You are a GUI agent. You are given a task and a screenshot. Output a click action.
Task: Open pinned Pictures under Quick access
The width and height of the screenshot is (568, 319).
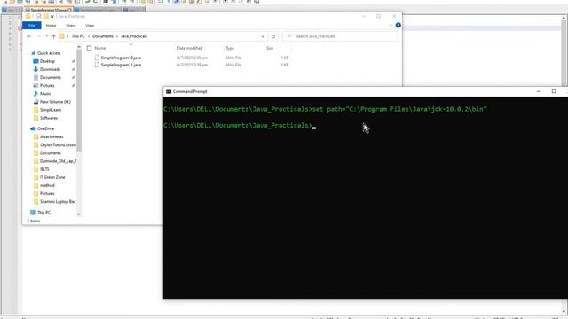coord(47,85)
